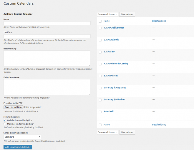
Task: Expand the 'Sende diesen Kalender zu' Standard dropdown
Action: point(22,137)
